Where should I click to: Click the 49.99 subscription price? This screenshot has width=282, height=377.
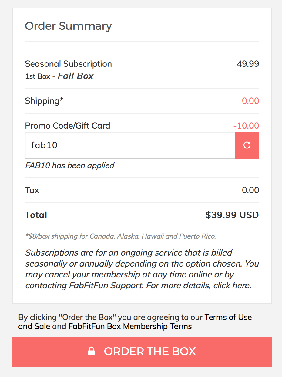(248, 64)
